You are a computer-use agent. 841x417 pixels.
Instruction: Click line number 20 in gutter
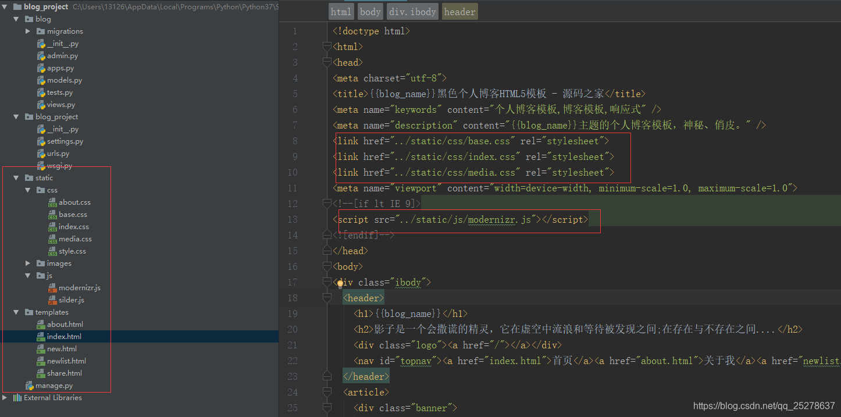[292, 329]
